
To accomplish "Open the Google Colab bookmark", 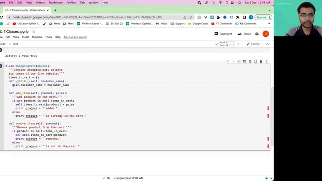I will [x=198, y=24].
